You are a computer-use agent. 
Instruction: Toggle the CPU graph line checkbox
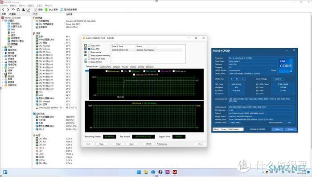coord(122,71)
